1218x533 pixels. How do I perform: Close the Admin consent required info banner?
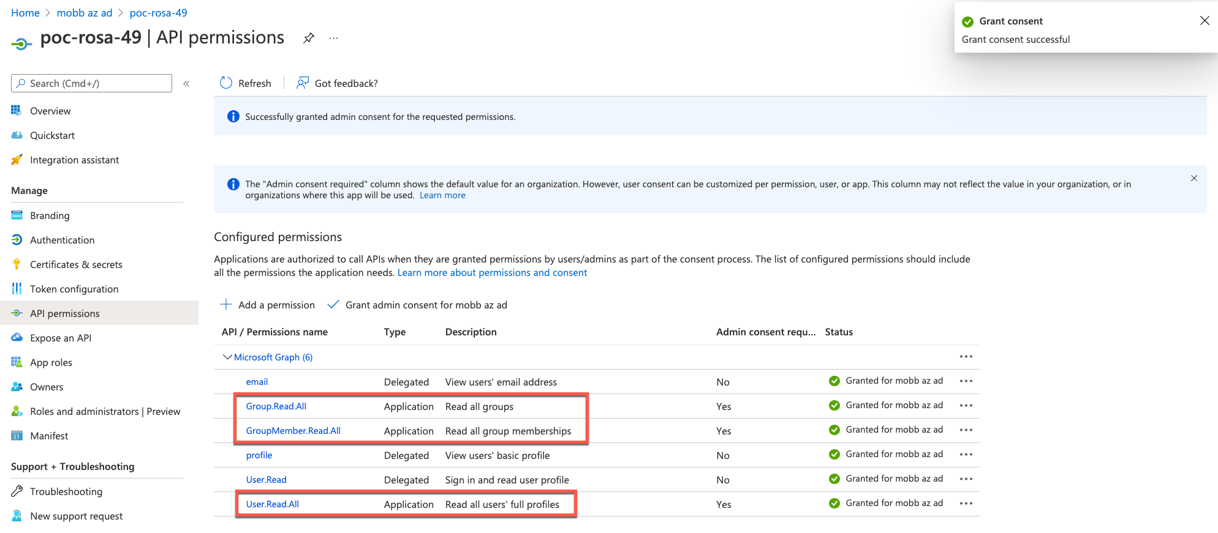click(x=1193, y=178)
